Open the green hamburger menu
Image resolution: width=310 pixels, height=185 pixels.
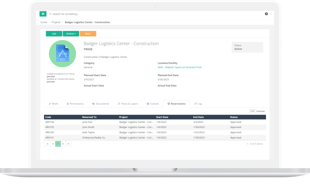[43, 14]
